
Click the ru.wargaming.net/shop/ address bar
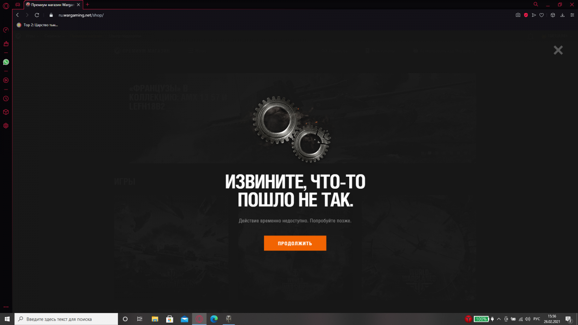pyautogui.click(x=284, y=15)
